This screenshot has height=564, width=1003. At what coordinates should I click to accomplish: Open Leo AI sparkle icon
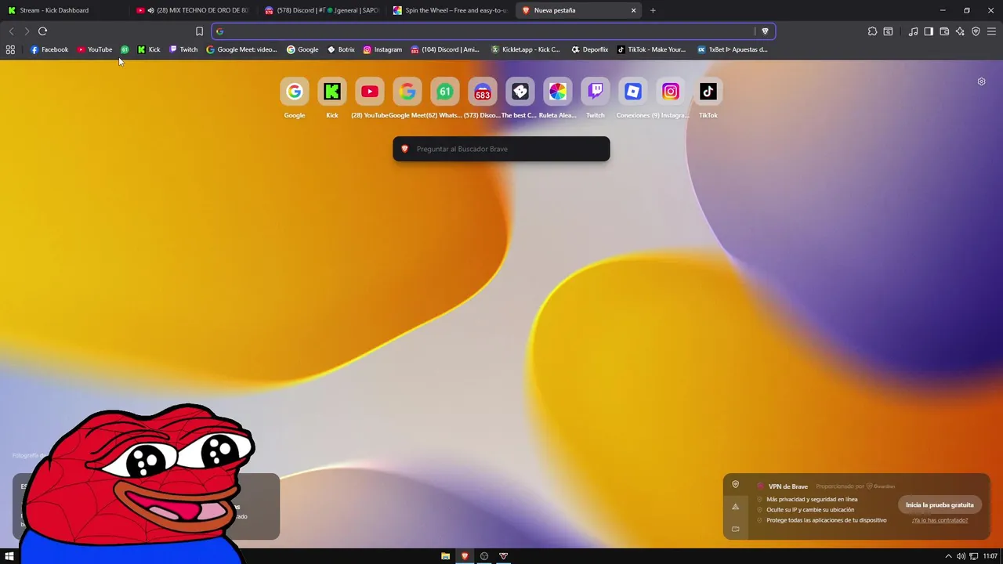point(960,31)
